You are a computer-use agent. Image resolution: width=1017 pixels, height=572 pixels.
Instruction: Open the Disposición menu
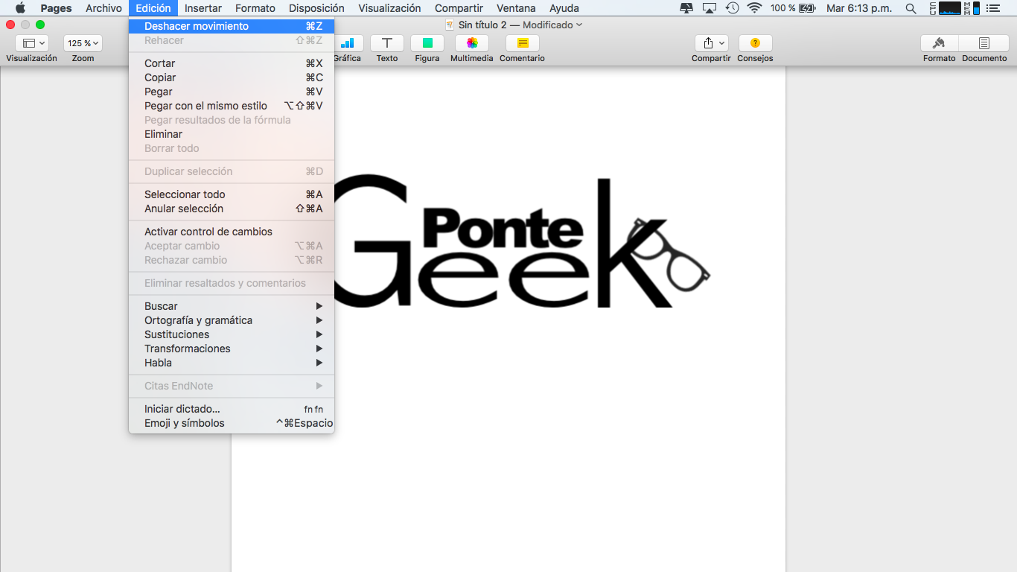click(316, 8)
